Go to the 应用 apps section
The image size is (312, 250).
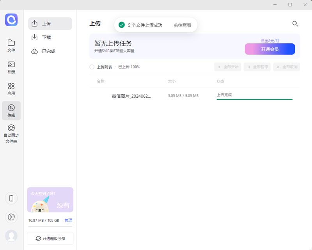tap(11, 89)
